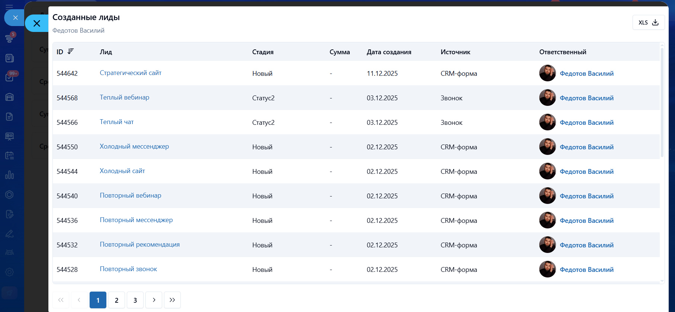Viewport: 675px width, 312px height.
Task: Open the Стратегический сайт lead
Action: tap(131, 73)
